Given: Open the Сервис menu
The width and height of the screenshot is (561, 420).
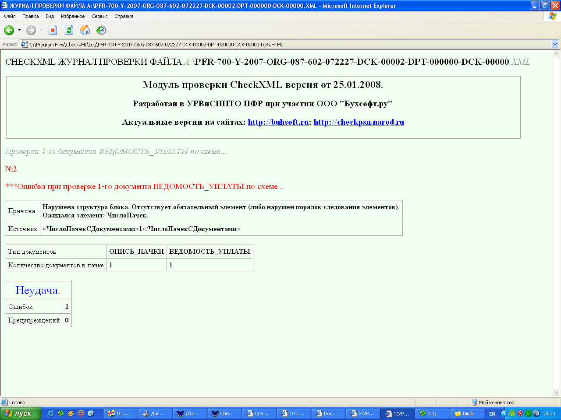Looking at the screenshot, I should click(x=99, y=16).
